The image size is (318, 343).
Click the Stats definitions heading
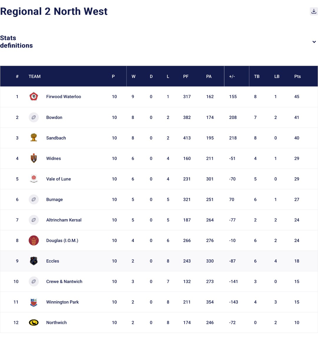pos(16,42)
